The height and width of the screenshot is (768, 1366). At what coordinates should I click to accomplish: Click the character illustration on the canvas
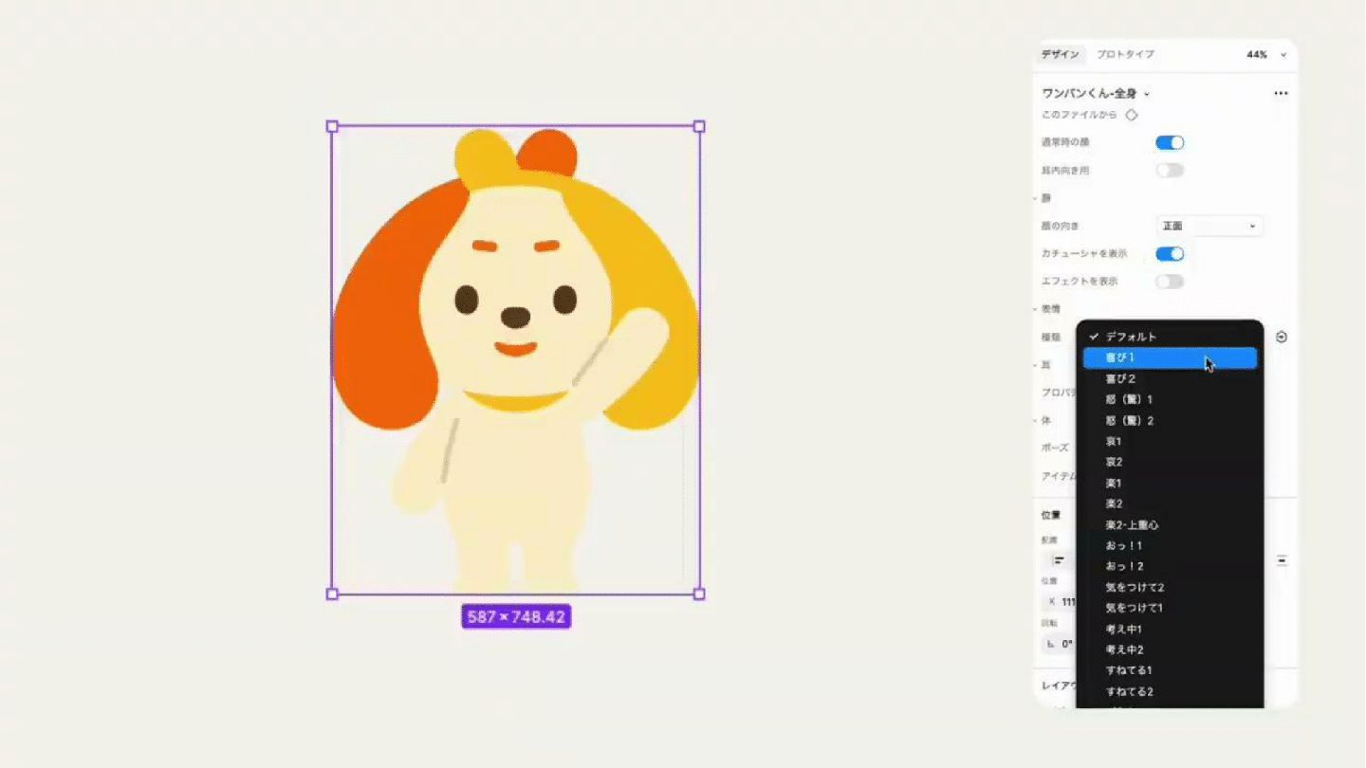[515, 360]
